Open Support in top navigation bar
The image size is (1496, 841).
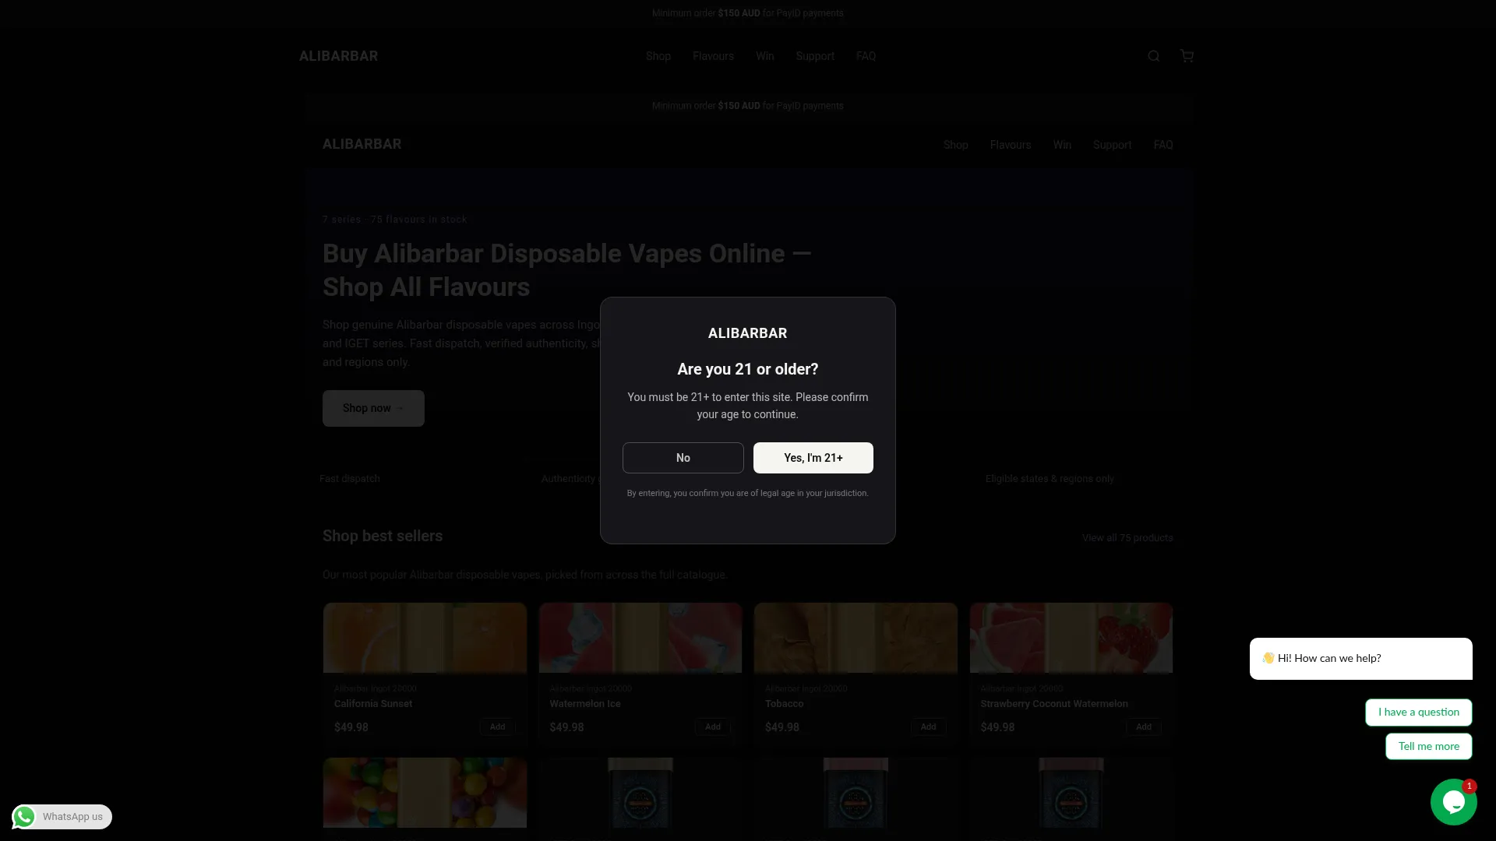[815, 56]
